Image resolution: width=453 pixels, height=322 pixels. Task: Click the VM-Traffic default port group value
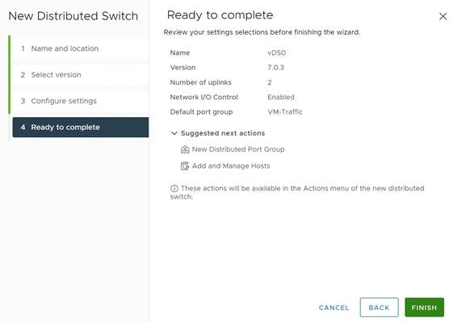285,111
